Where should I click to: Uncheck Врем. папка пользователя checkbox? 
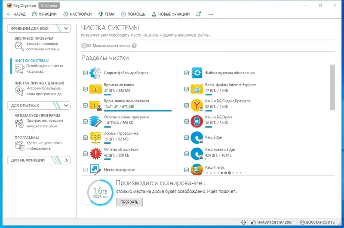(x=85, y=105)
